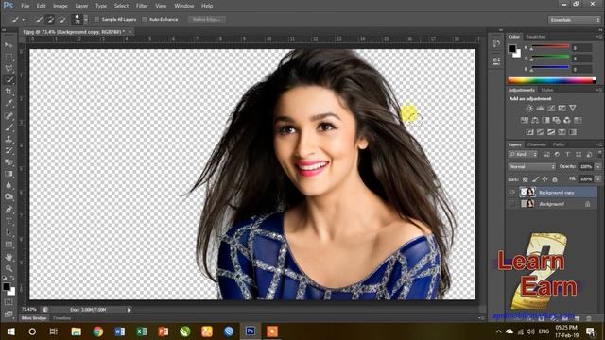Add a Color Balance adjustment

pyautogui.click(x=535, y=120)
